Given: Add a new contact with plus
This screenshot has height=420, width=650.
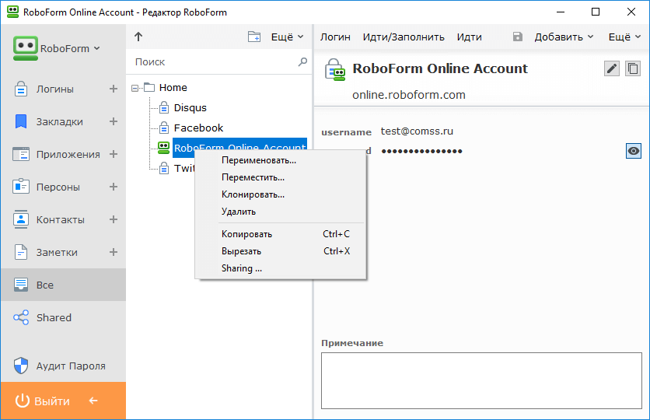Looking at the screenshot, I should (114, 220).
